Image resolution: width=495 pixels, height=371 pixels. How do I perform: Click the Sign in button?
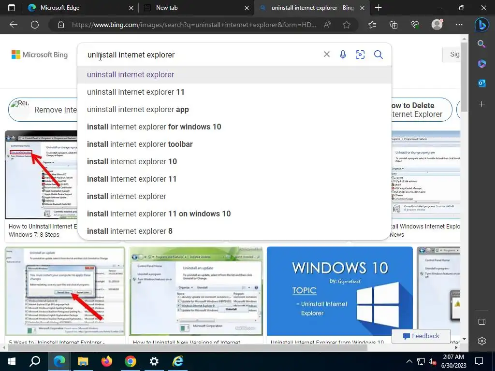tap(451, 54)
